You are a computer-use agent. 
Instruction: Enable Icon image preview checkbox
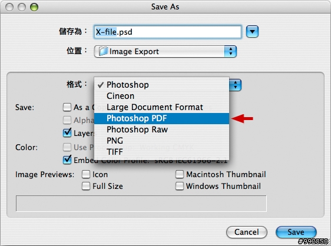coord(86,174)
